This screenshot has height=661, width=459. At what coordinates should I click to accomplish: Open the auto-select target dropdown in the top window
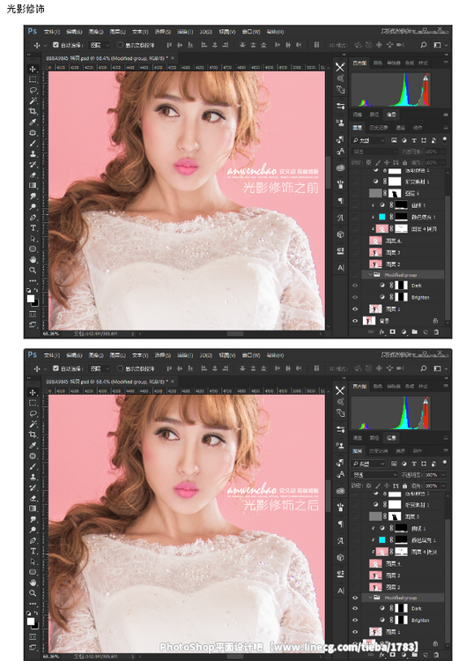100,45
